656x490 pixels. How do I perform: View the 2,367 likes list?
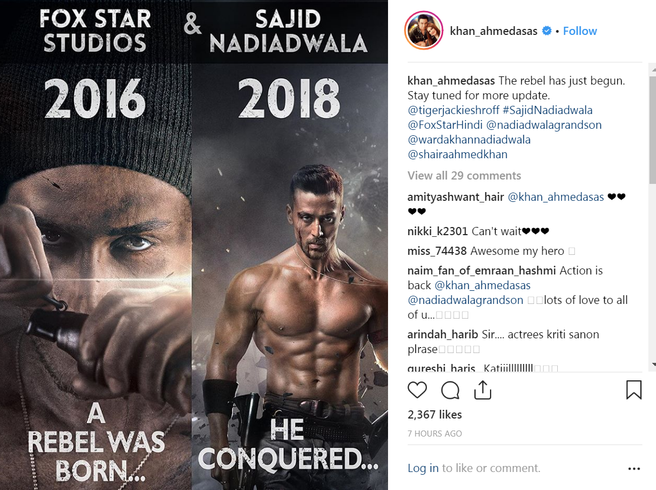(x=435, y=415)
